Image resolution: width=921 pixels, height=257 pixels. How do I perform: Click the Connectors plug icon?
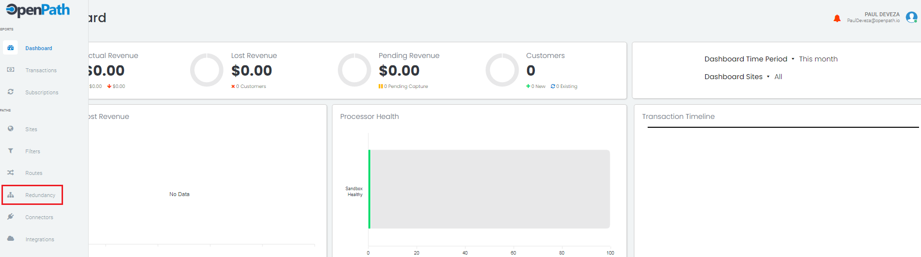pyautogui.click(x=10, y=217)
